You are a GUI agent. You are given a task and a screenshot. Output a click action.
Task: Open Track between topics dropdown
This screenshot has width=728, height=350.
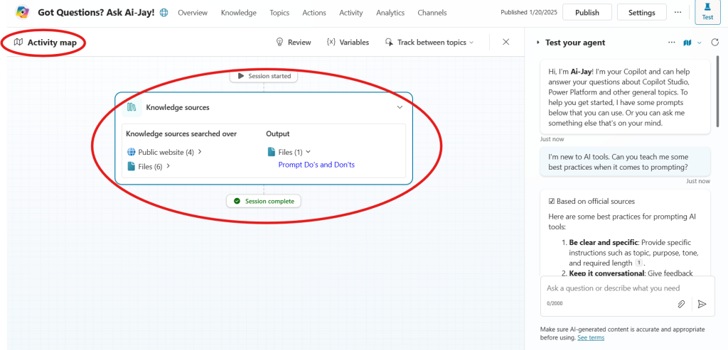pos(429,42)
